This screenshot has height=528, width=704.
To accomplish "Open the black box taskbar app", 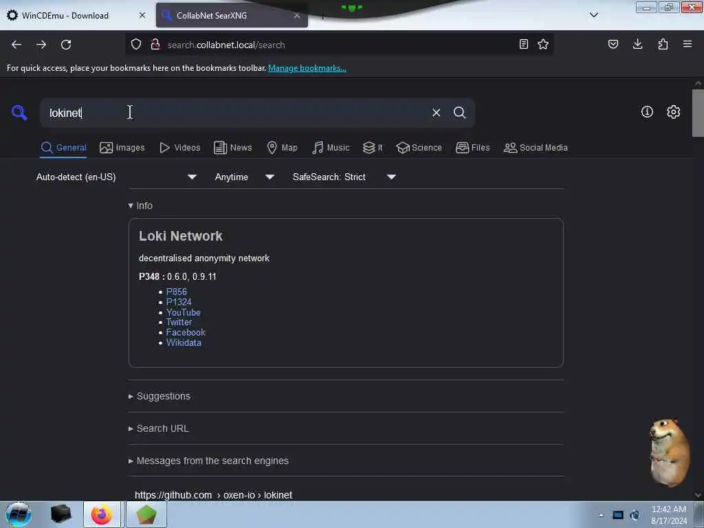I will coord(60,514).
